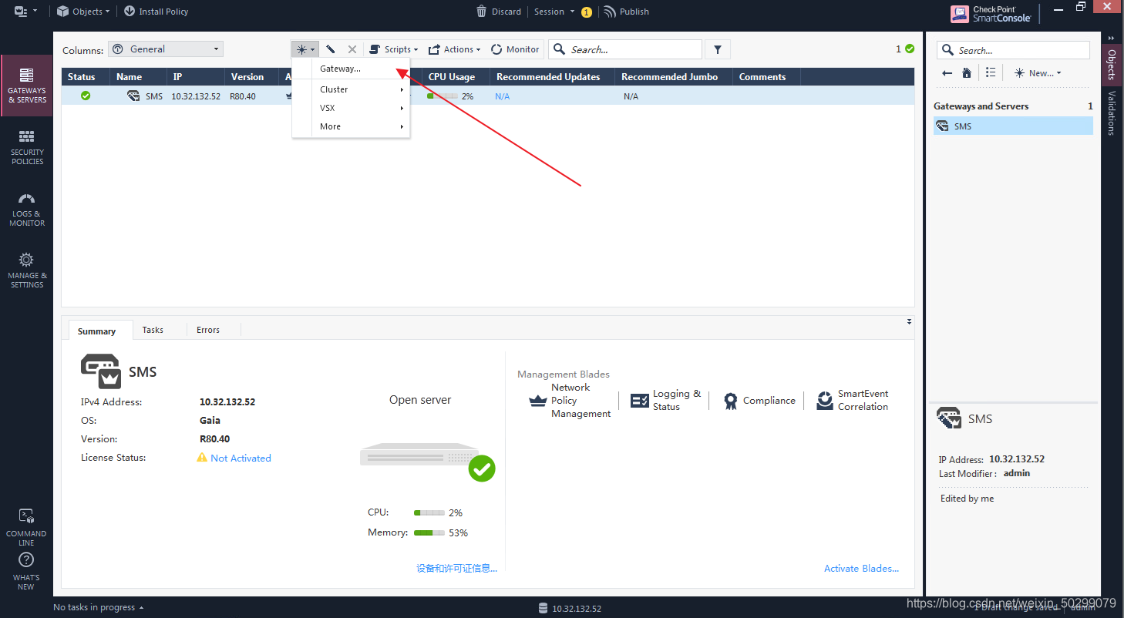Viewport: 1124px width, 618px height.
Task: Sort by the Status column header
Action: (x=86, y=77)
